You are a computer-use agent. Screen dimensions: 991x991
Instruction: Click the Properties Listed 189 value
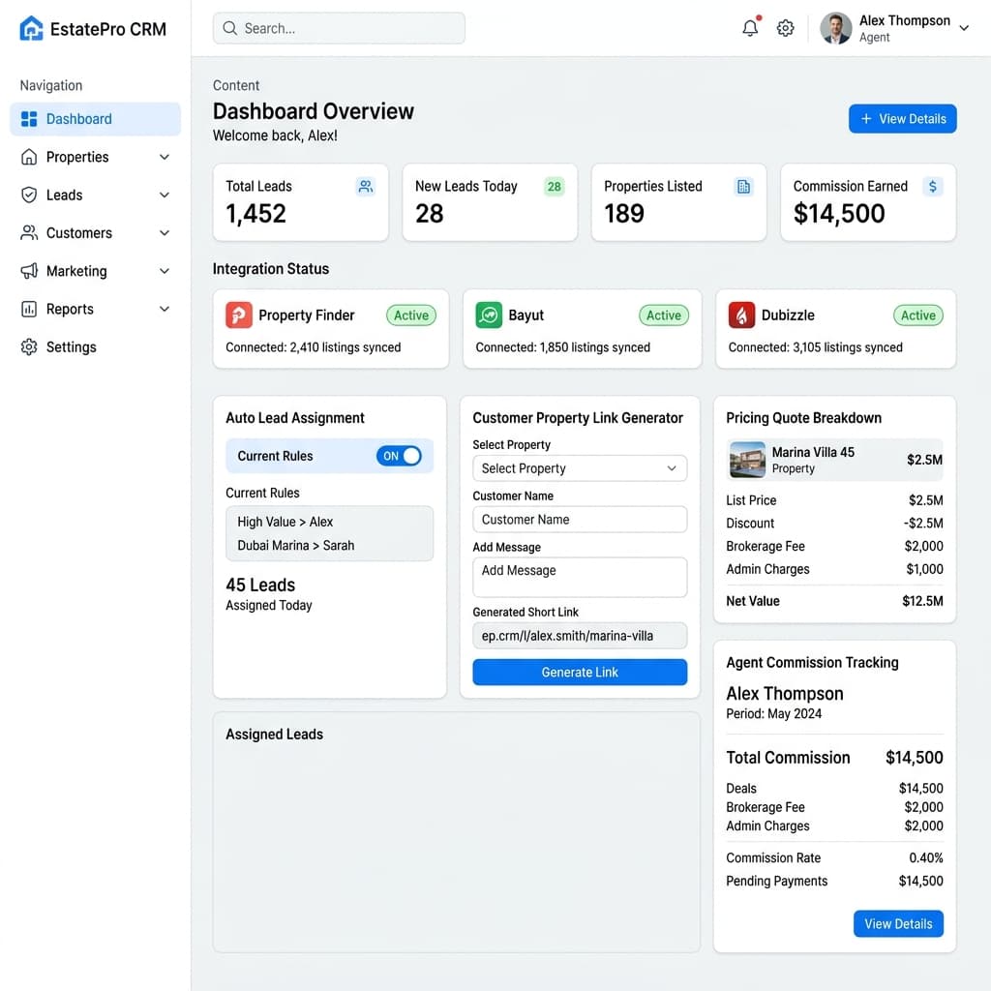[624, 214]
